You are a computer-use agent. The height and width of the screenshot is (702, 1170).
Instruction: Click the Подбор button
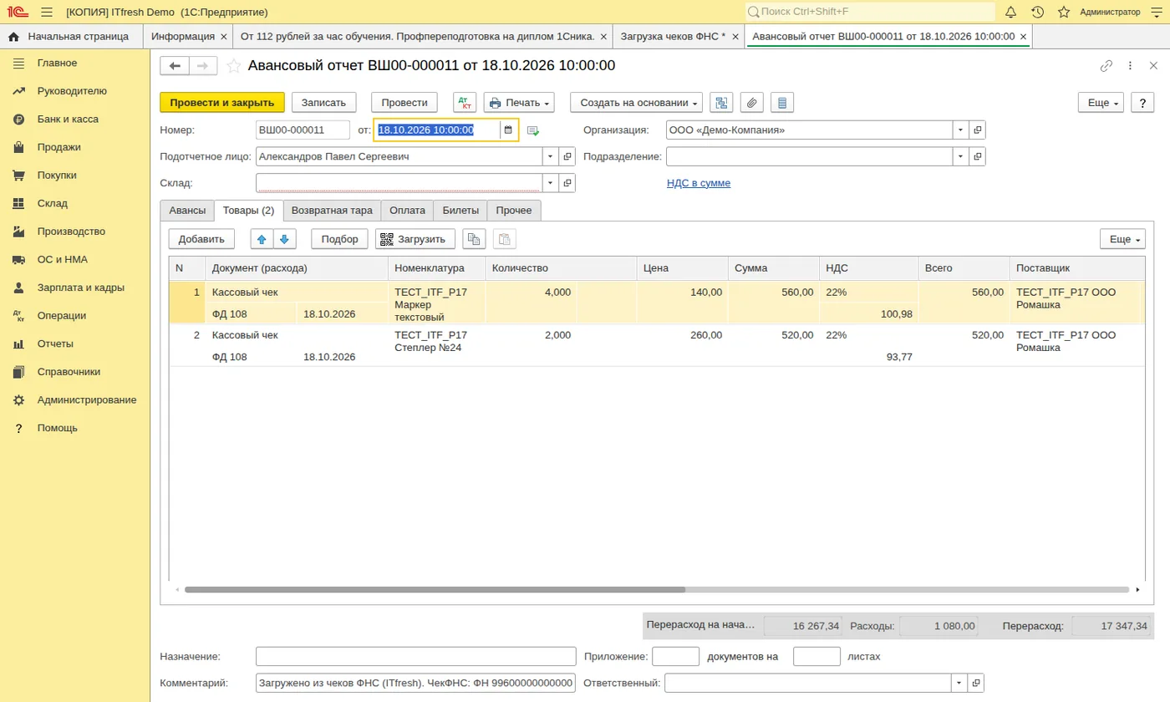click(x=339, y=239)
